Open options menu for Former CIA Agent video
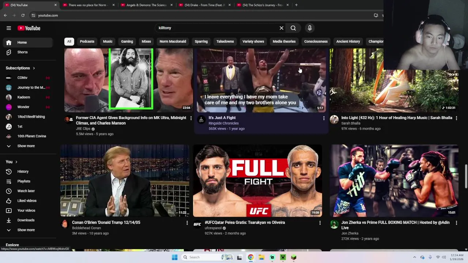Viewport: 468px width, 263px height. coord(191,118)
